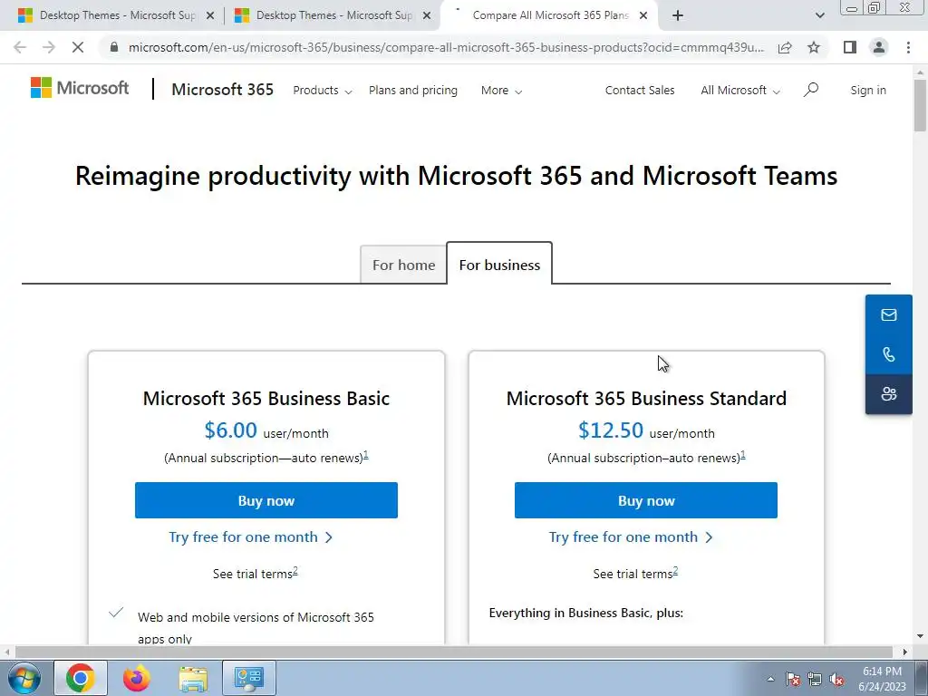
Task: Click the URL address bar
Action: [445, 47]
